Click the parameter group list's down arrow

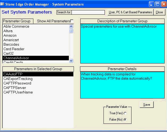[71, 61]
